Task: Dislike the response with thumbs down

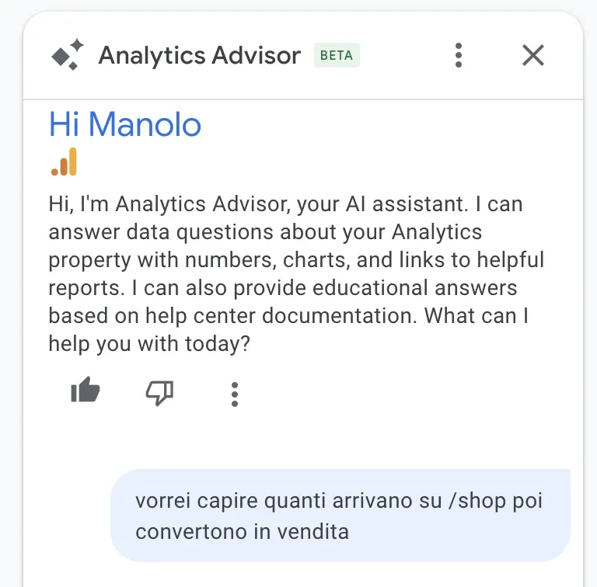Action: 159,393
